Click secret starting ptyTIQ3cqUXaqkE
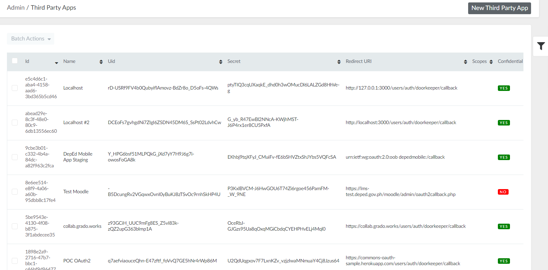548x270 pixels. click(x=283, y=88)
